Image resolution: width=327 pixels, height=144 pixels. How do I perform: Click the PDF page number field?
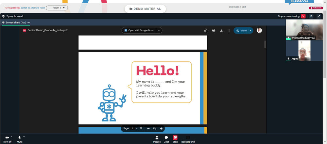click(x=132, y=129)
